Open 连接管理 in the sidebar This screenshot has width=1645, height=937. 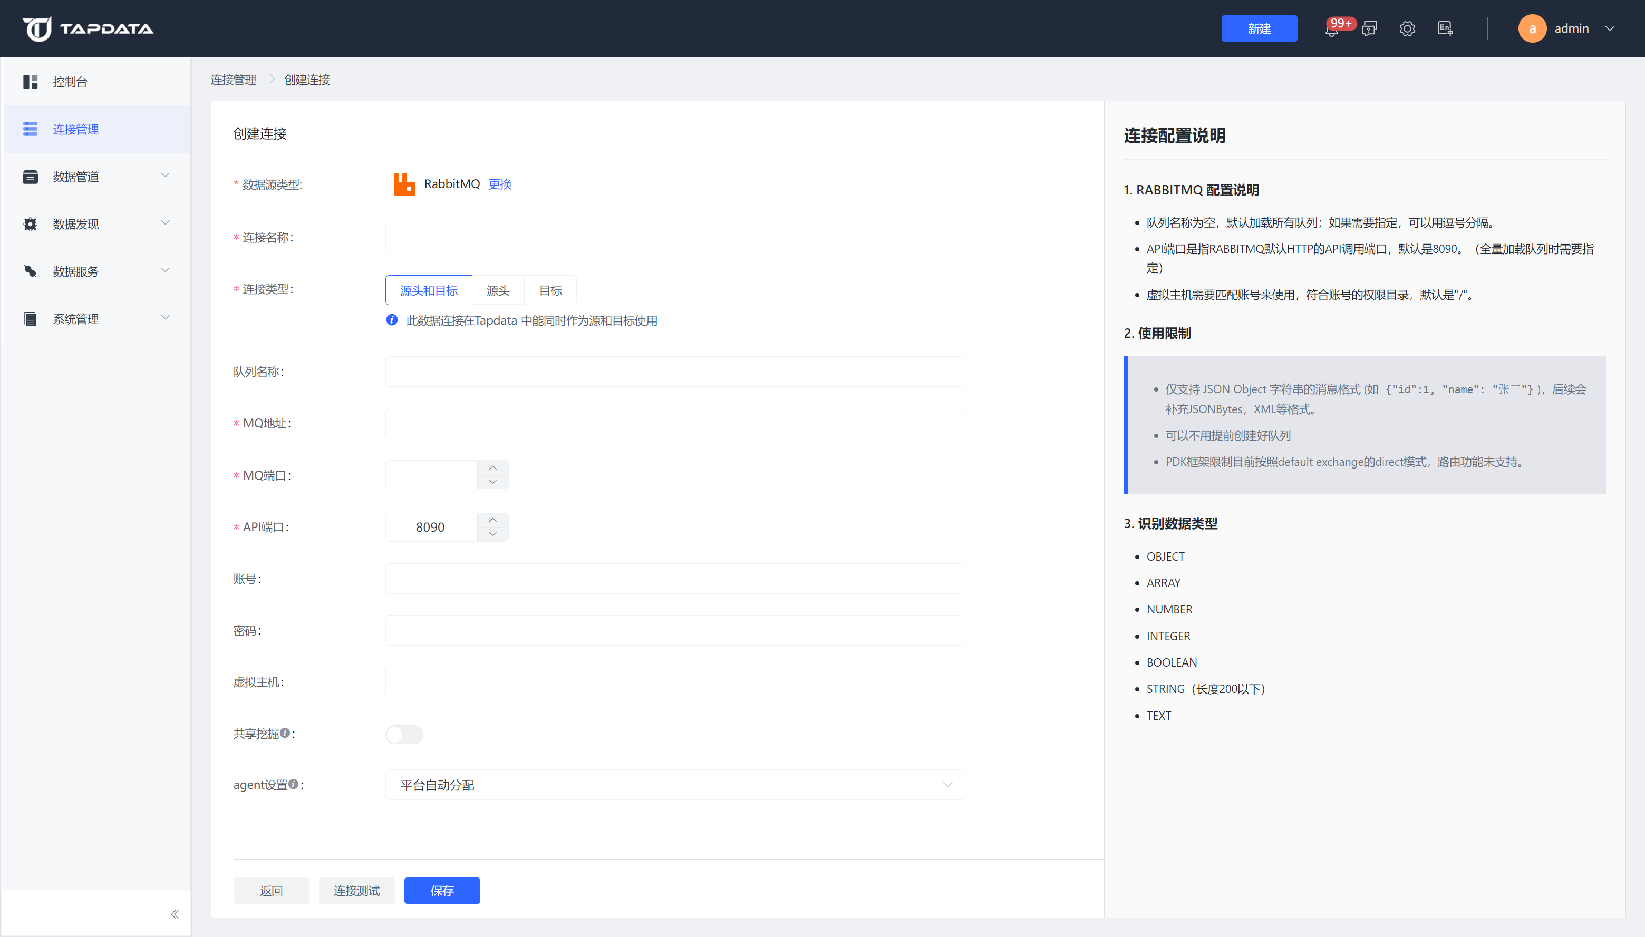click(x=76, y=129)
